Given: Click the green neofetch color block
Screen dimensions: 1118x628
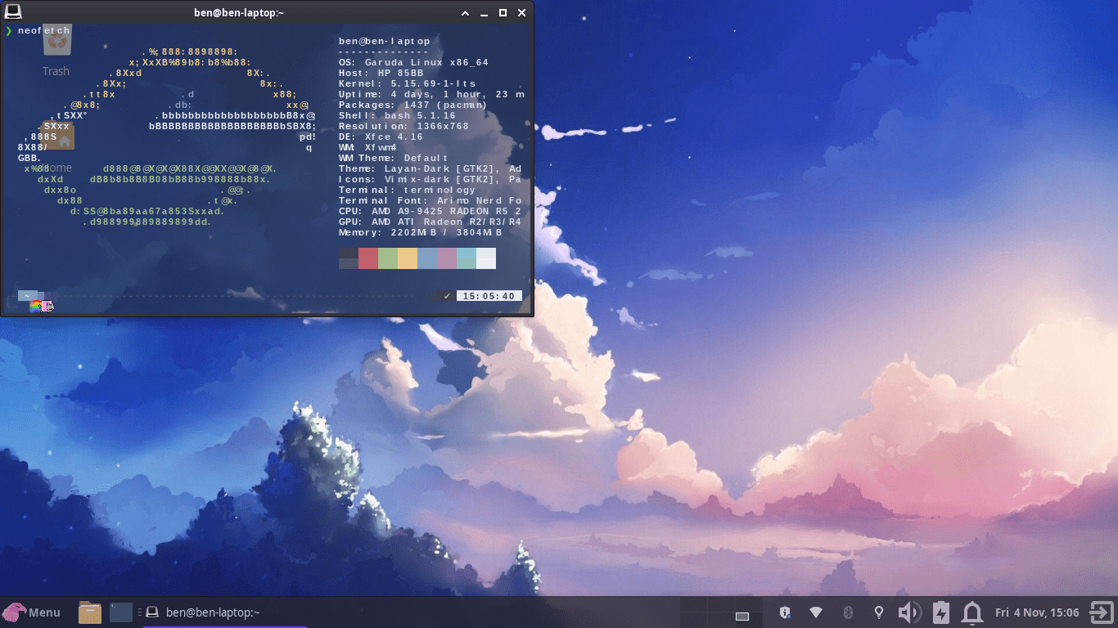Looking at the screenshot, I should click(388, 258).
